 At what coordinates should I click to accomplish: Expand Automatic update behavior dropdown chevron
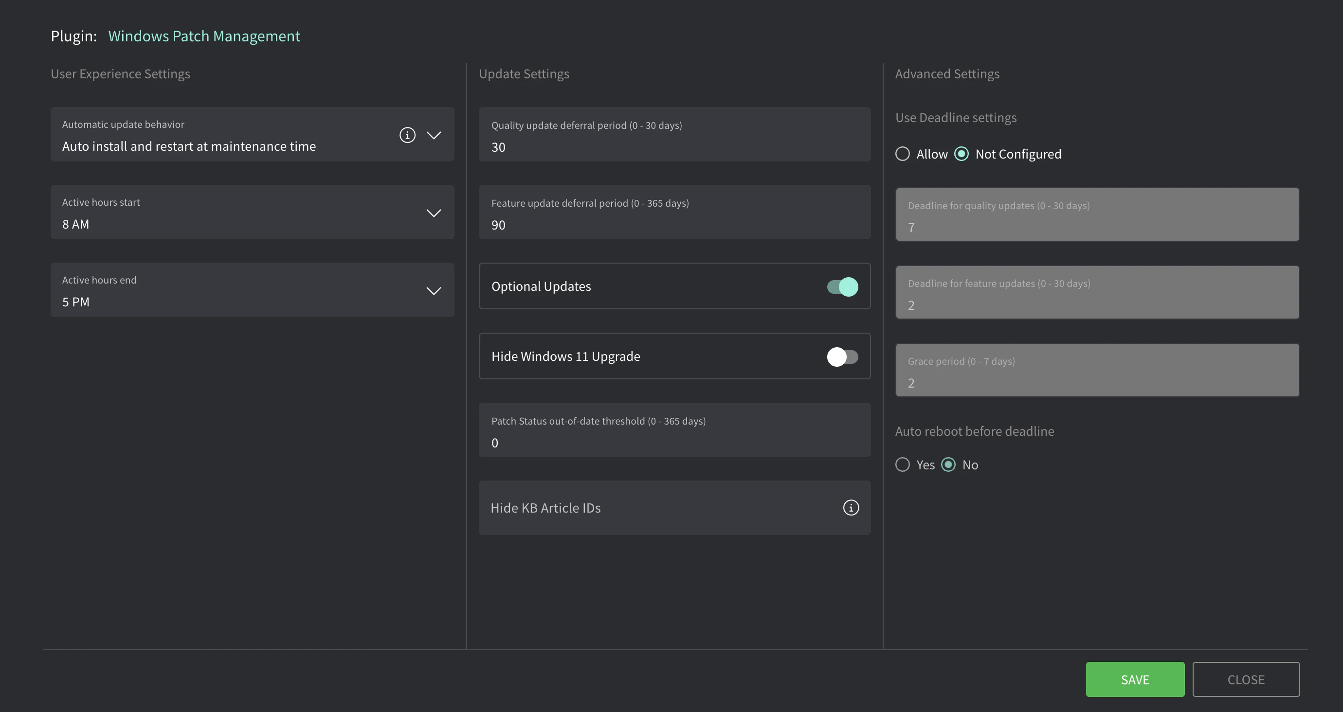pos(434,135)
